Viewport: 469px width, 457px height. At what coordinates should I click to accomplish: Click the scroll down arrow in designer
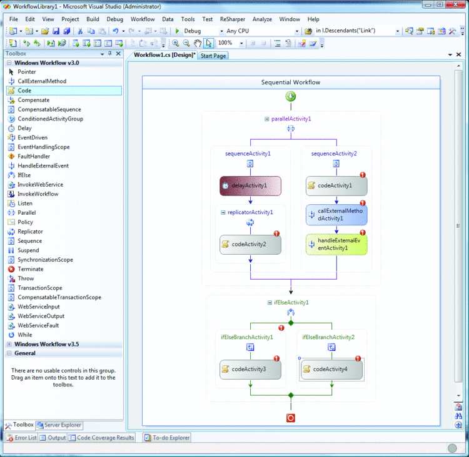[458, 395]
